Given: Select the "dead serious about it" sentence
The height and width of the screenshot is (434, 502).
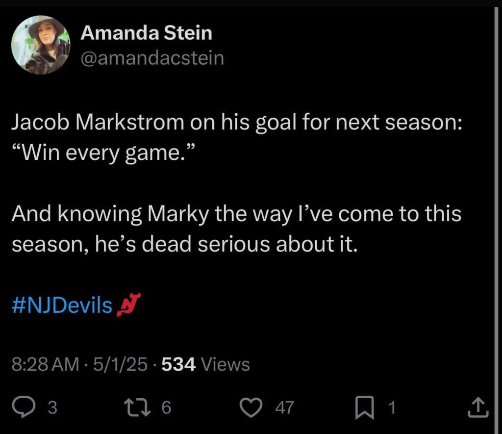Looking at the screenshot, I should 250,244.
